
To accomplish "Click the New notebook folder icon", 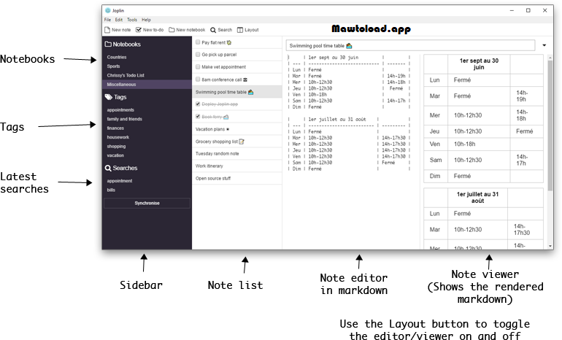I will coord(172,30).
